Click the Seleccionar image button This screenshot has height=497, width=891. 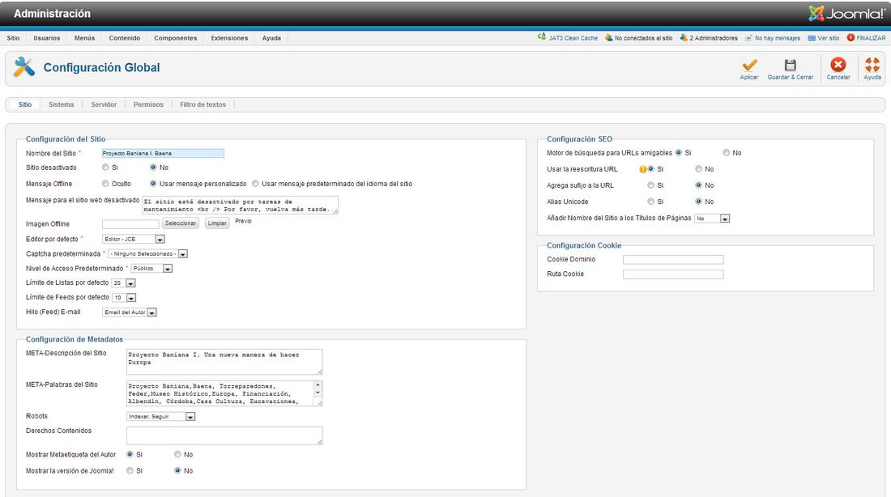pyautogui.click(x=181, y=223)
